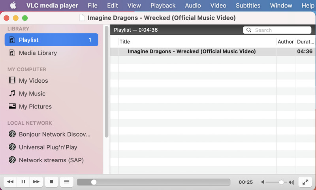The image size is (316, 190).
Task: Click the Bonjour network globe icon
Action: coord(12,134)
